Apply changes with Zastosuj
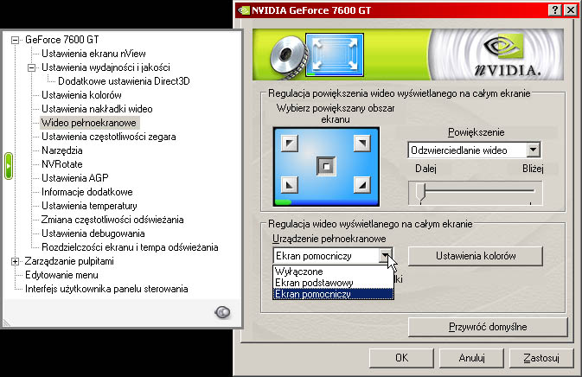The image size is (582, 377). pos(541,358)
